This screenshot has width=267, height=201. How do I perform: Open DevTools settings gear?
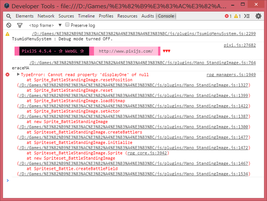[x=258, y=16]
